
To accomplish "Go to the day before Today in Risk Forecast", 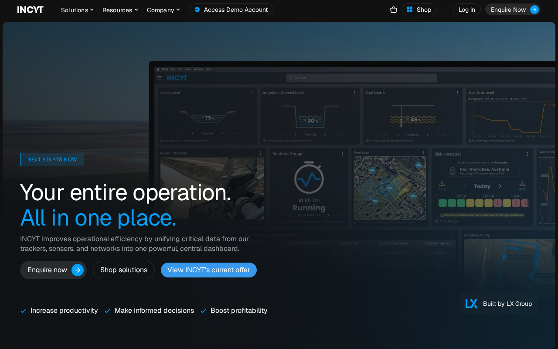I will (465, 186).
